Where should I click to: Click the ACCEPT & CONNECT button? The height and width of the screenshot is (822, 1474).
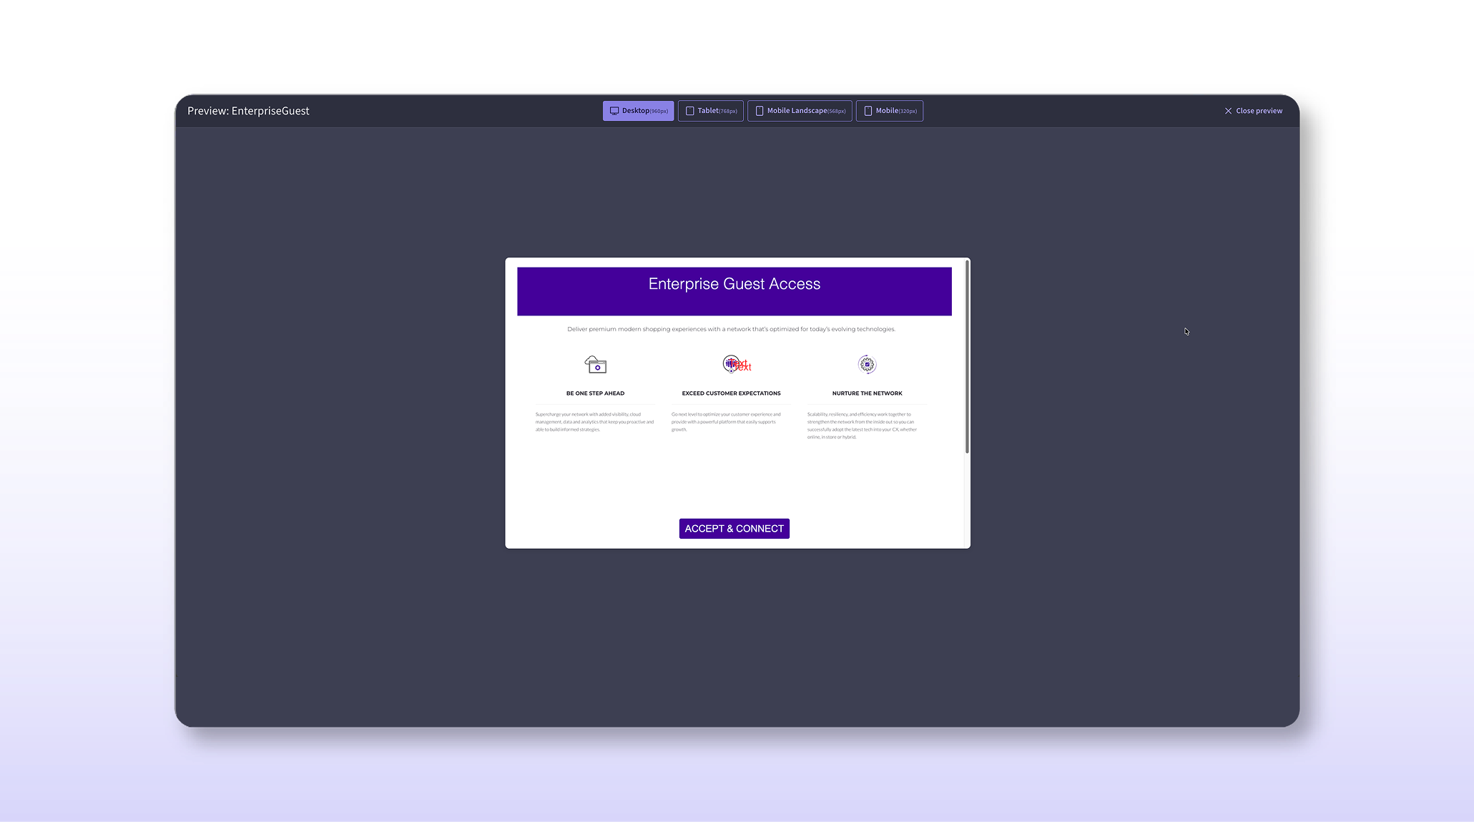click(734, 529)
